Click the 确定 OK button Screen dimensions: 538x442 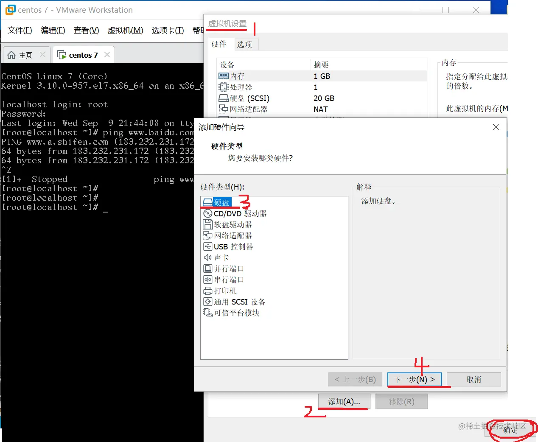coord(510,430)
